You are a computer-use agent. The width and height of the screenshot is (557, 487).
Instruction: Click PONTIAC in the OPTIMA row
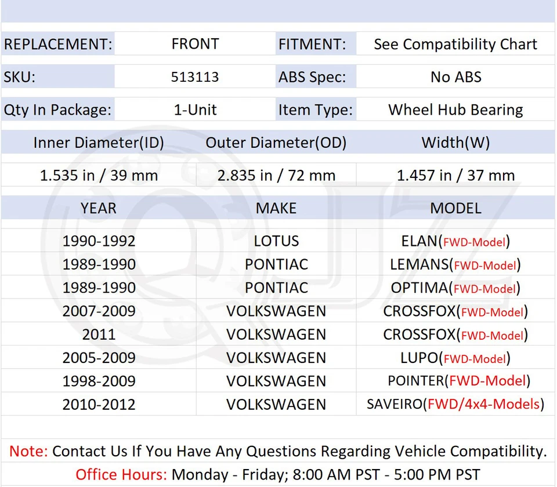[x=276, y=288]
